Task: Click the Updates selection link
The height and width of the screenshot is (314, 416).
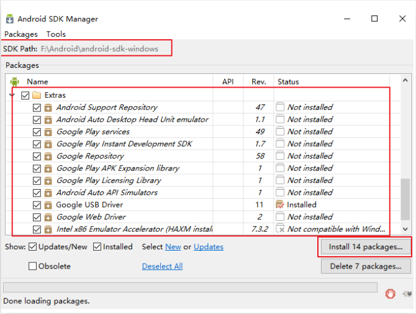Action: coord(209,247)
